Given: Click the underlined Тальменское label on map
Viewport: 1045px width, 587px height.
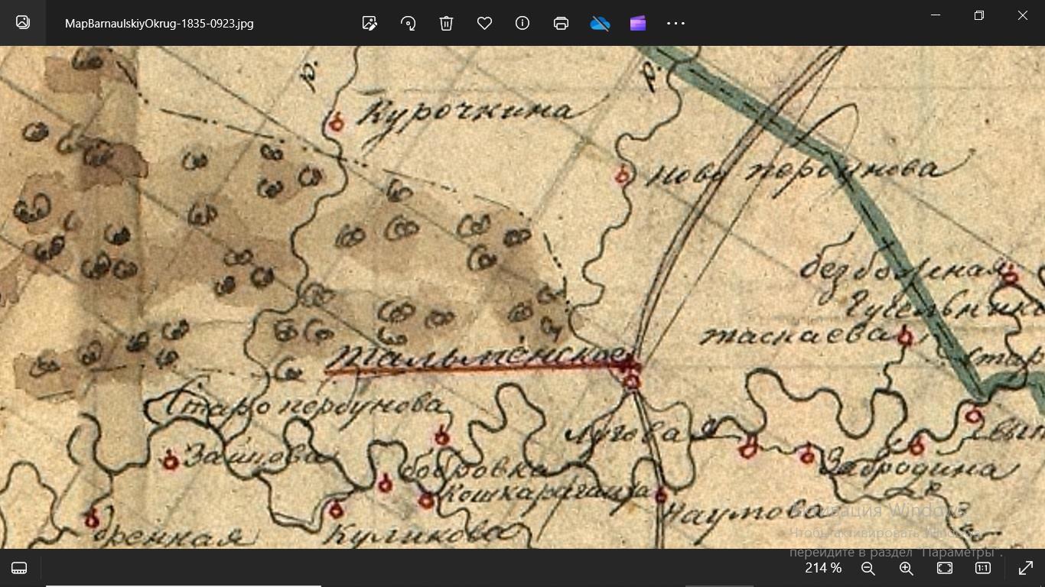Looking at the screenshot, I should [x=478, y=358].
